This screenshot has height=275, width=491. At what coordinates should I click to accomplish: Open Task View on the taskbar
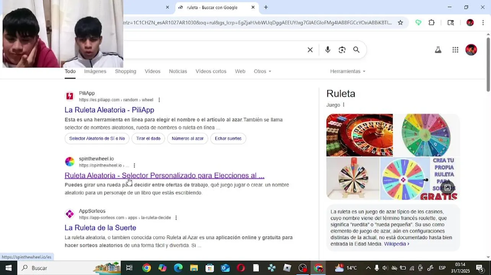pos(129,268)
